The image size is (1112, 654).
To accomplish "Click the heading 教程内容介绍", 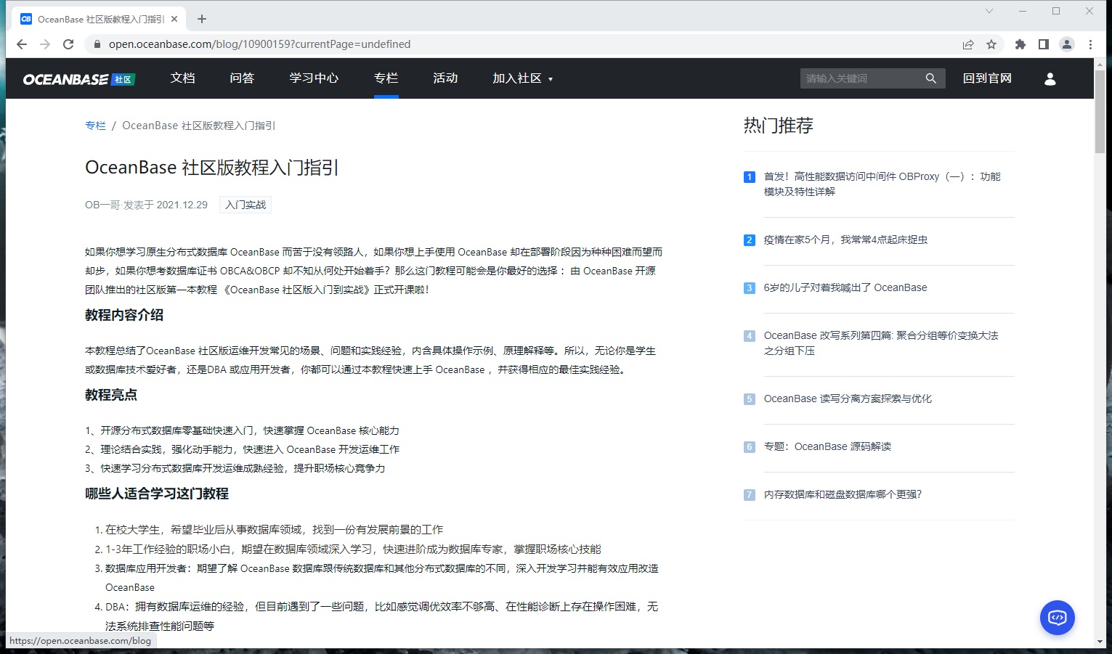I will [124, 315].
